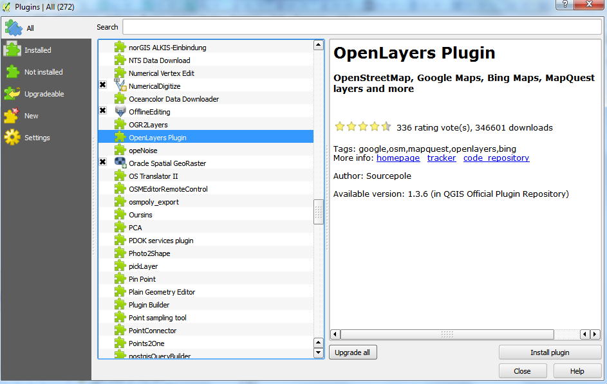607x384 pixels.
Task: Click the puzzle icon beside Oursins
Action: [x=120, y=214]
